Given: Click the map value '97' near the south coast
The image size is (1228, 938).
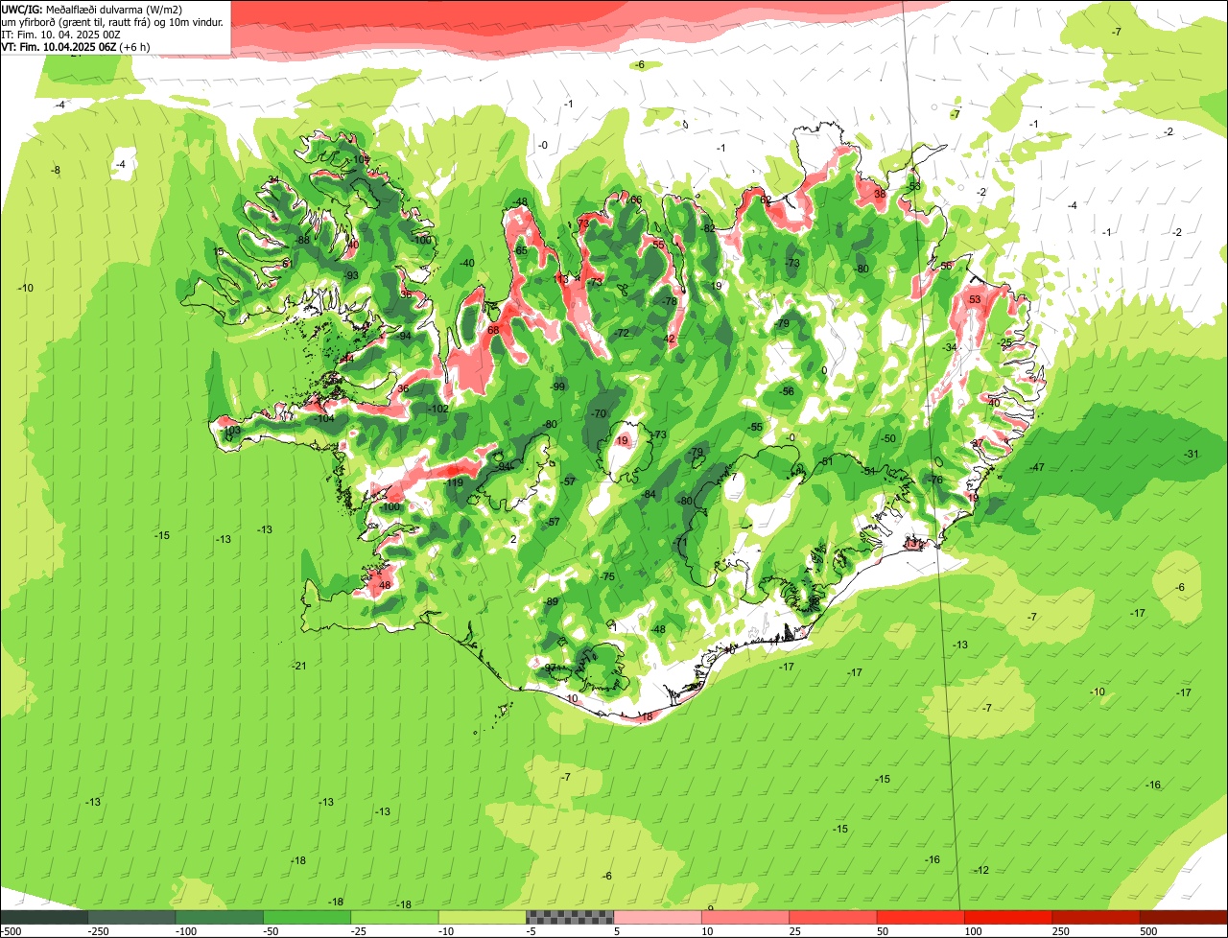Looking at the screenshot, I should (550, 668).
